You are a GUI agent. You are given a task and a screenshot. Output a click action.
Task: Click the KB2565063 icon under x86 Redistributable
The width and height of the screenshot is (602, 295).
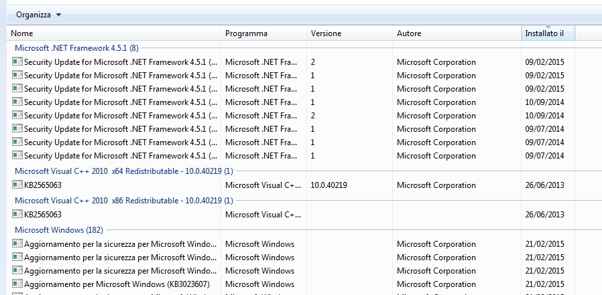pyautogui.click(x=17, y=214)
